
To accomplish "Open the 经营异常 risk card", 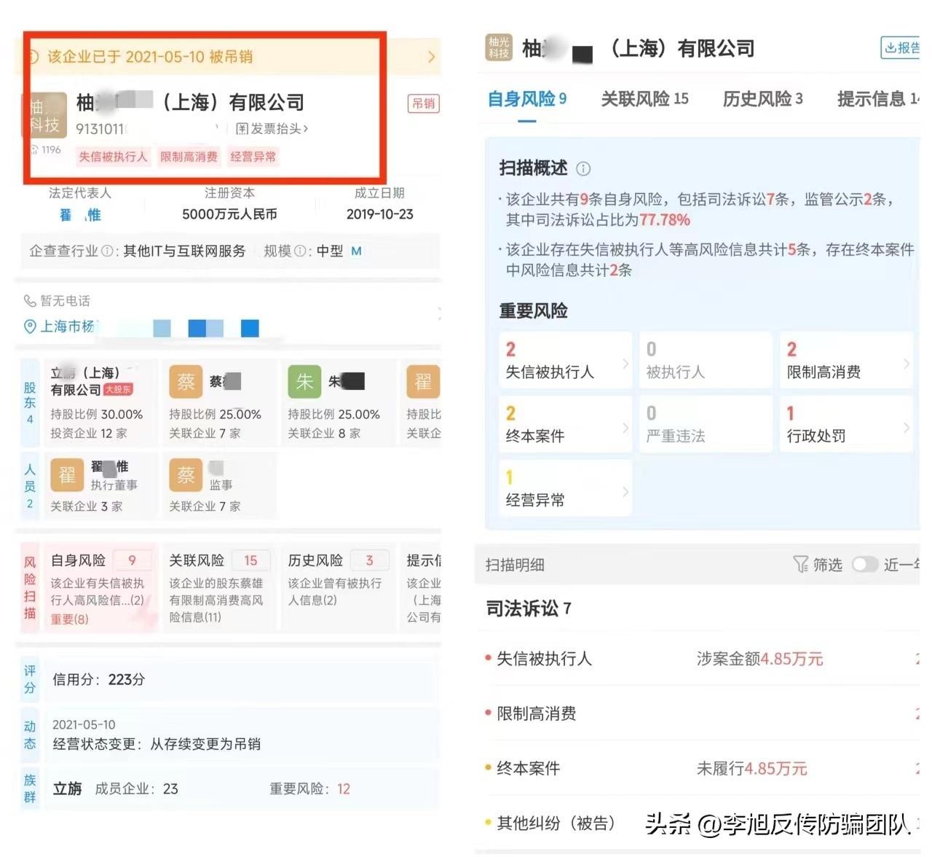I will coord(565,488).
